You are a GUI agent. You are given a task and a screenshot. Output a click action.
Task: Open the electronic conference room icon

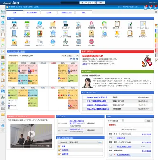tap(27, 33)
